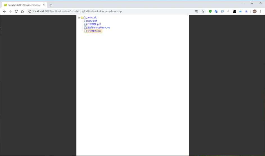This screenshot has height=156, width=265.
Task: Click the file icon next to DDD.pdf
Action: coord(86,21)
